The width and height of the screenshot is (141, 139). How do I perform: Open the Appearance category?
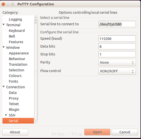tap(19, 53)
